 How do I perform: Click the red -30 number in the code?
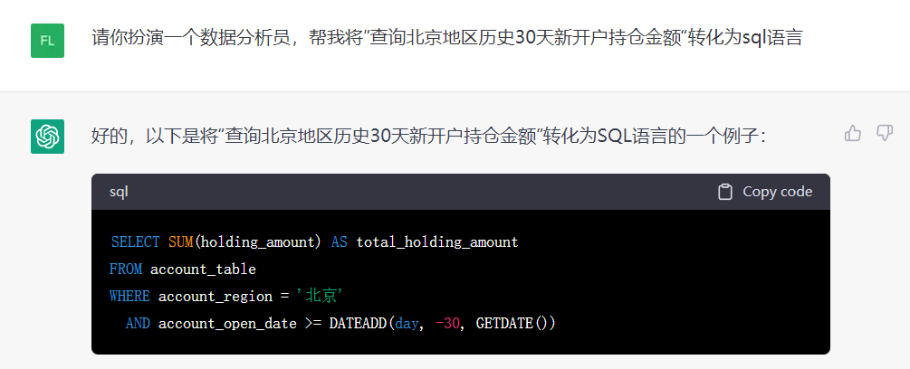[x=447, y=323]
